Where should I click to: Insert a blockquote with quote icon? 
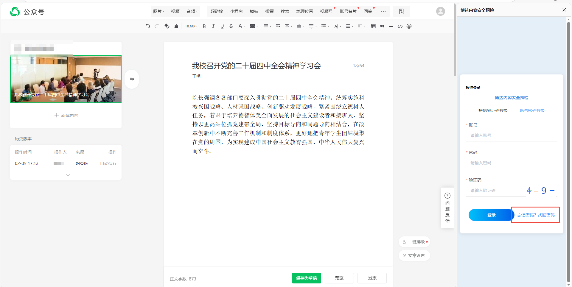pos(382,26)
